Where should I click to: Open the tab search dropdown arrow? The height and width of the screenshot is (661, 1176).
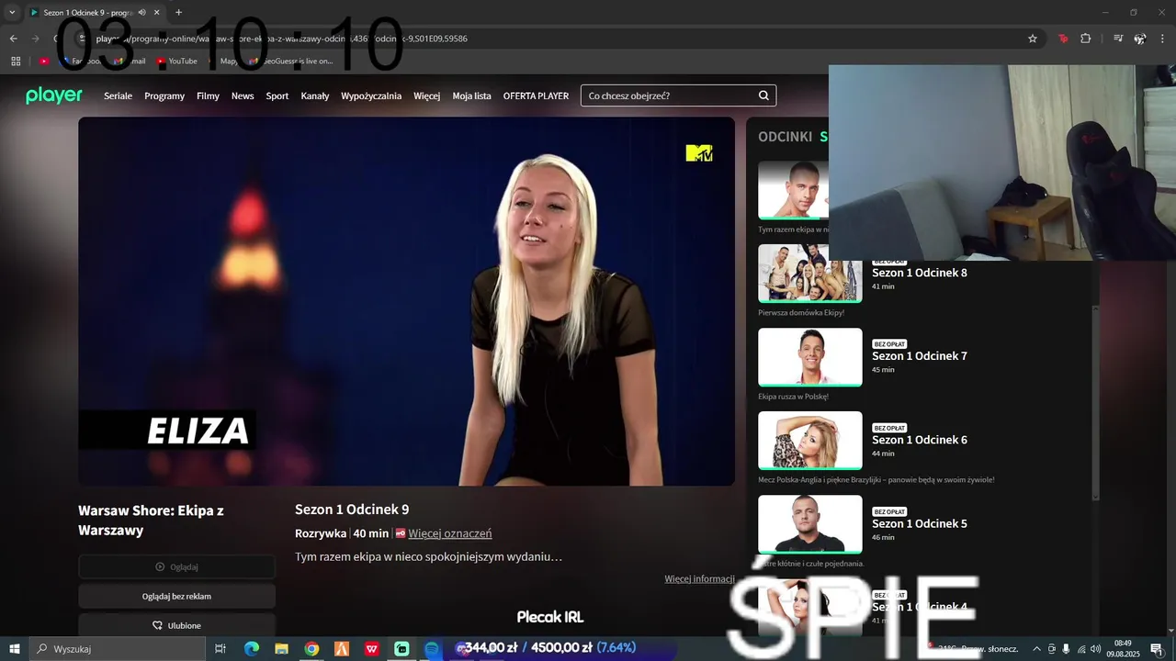tap(12, 13)
